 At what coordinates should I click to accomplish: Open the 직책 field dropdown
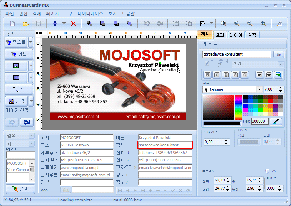point(281,64)
